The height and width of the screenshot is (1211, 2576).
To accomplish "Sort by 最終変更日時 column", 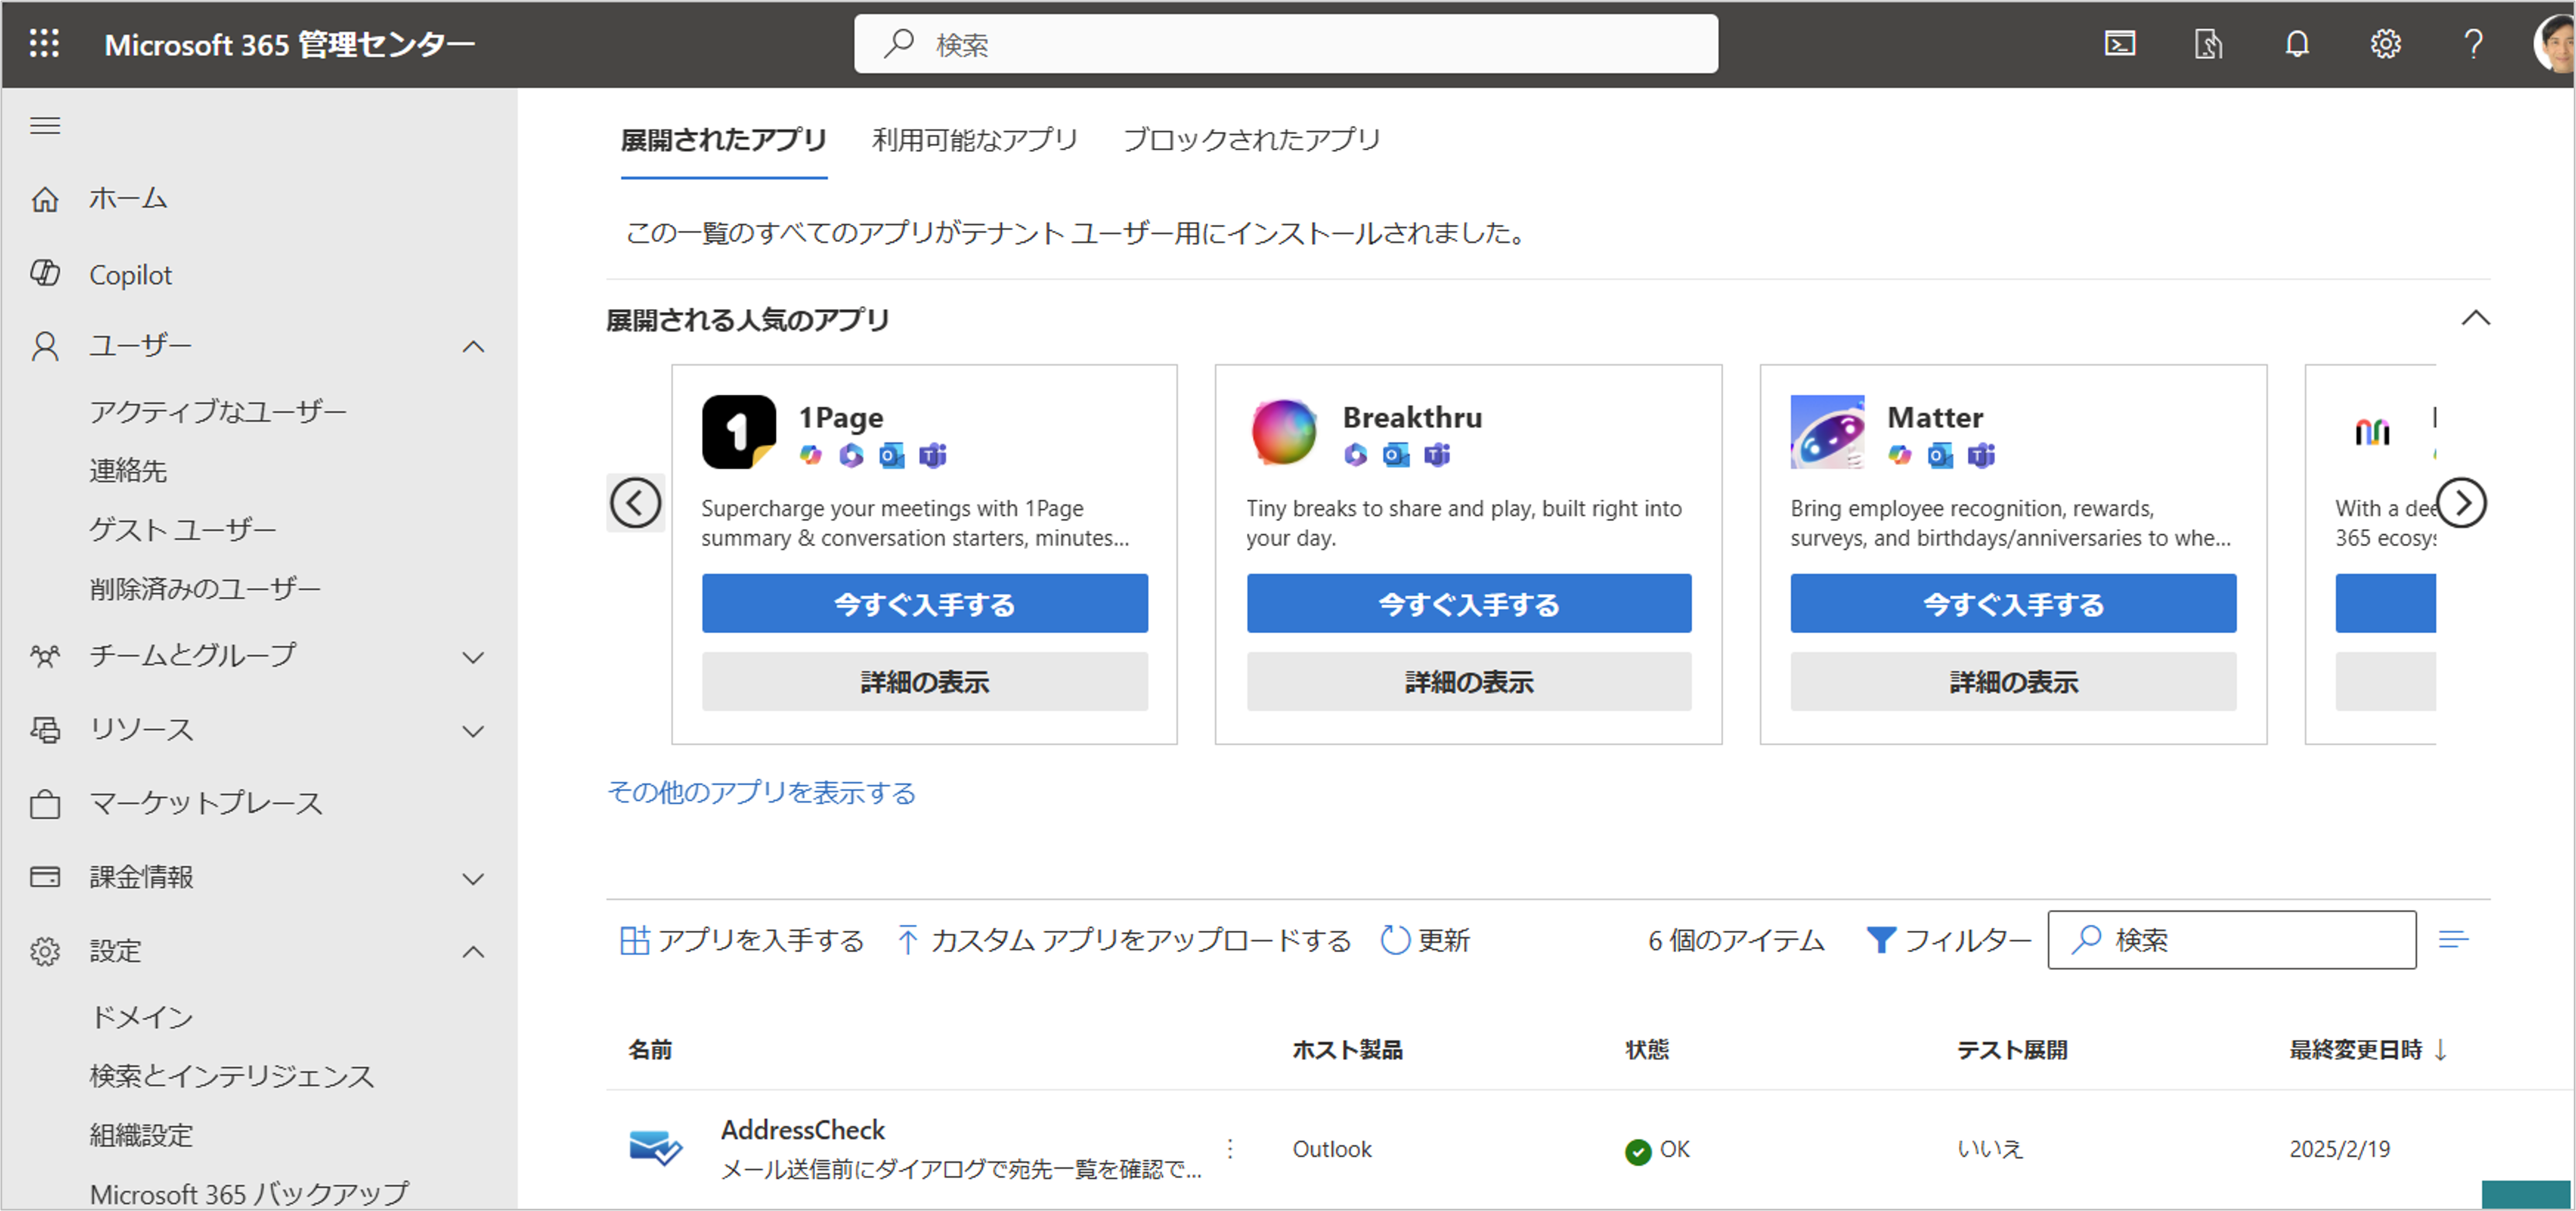I will click(2368, 1049).
